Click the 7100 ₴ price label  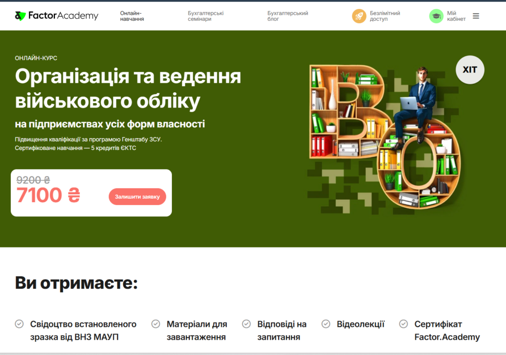coord(48,195)
